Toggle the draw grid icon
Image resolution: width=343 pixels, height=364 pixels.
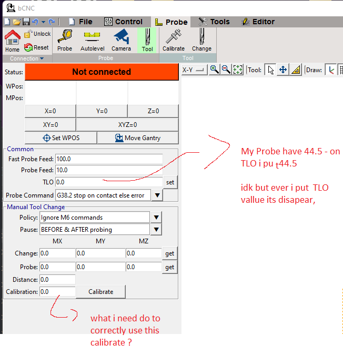340,70
